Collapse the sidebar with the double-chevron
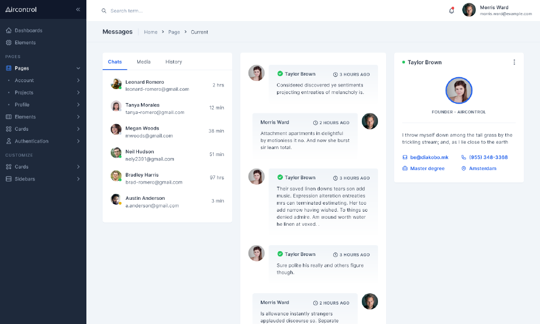 [x=78, y=9]
